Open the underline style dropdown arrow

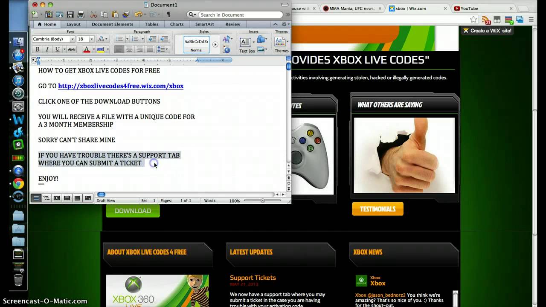64,49
